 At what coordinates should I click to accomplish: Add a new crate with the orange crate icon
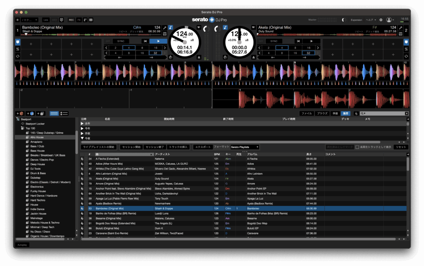click(x=20, y=114)
